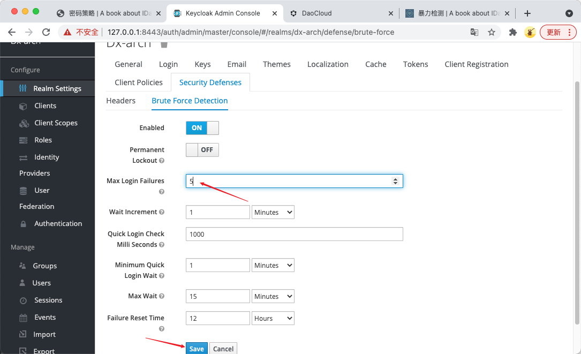Viewport: 581px width, 354px height.
Task: Open the tab search dropdown arrow
Action: pyautogui.click(x=569, y=13)
